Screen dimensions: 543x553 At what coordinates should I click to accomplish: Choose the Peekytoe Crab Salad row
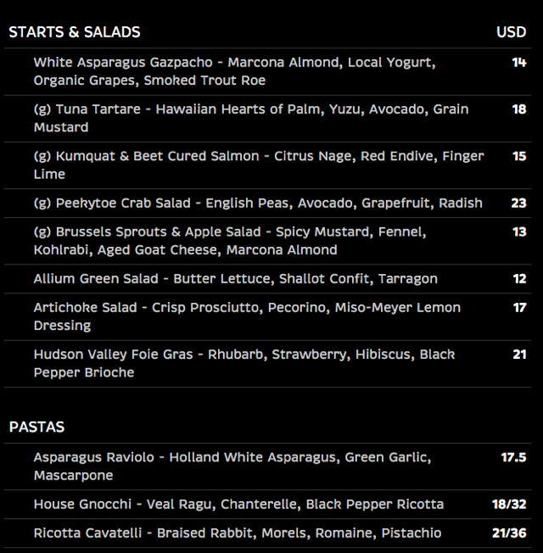pos(267,204)
